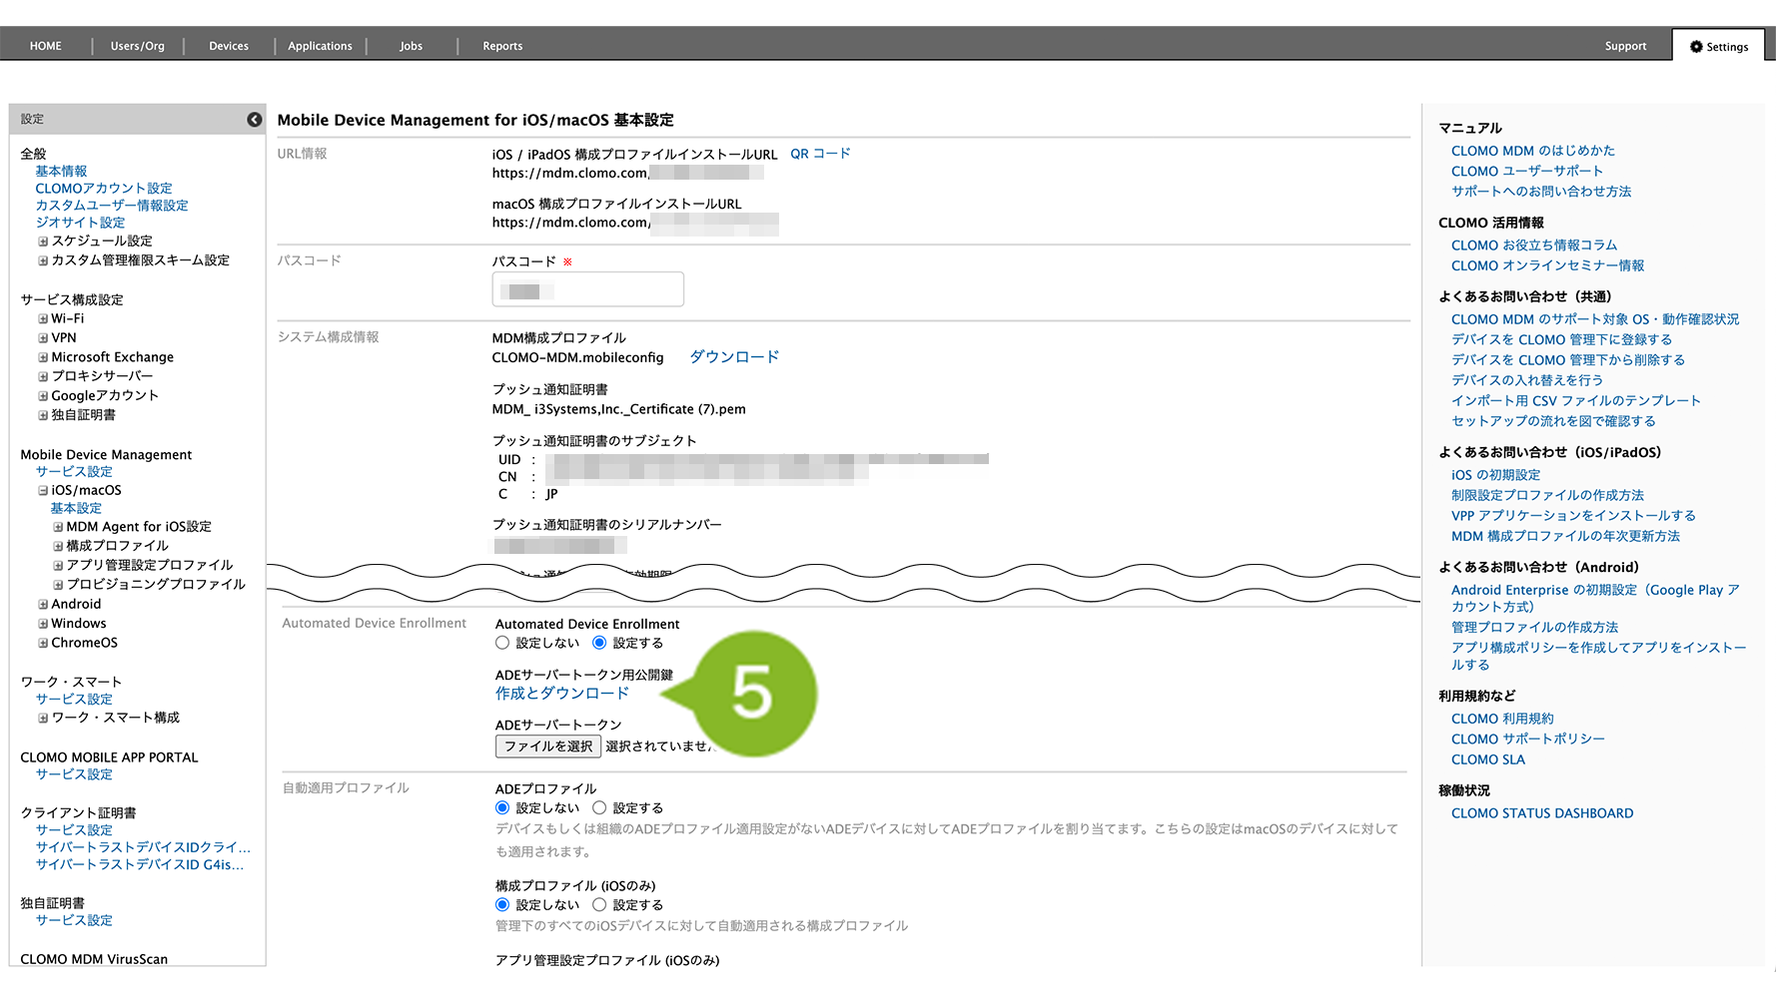Open サービス設定 under Mobile Device Management
This screenshot has width=1776, height=998.
click(74, 472)
